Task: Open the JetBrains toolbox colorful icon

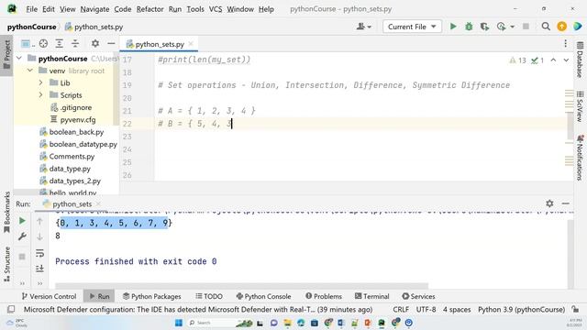Action: (x=577, y=27)
